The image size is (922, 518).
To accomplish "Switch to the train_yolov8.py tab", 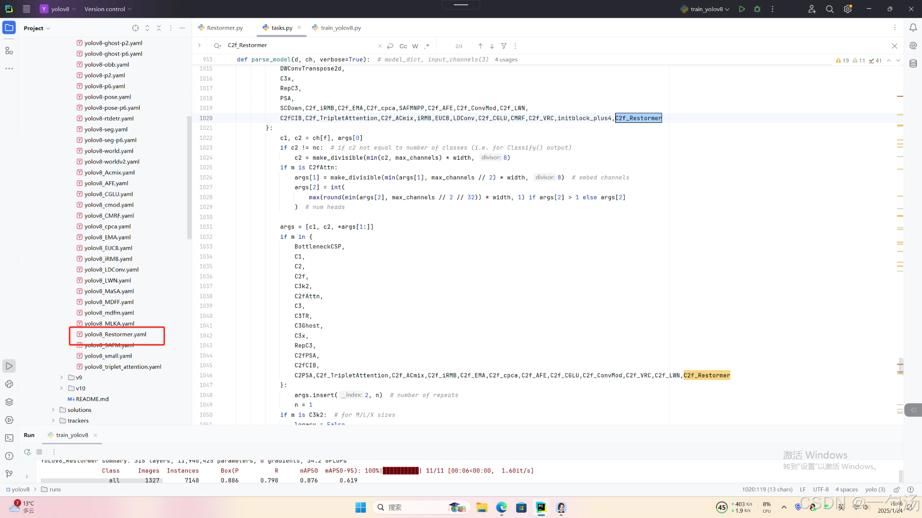I will [340, 28].
